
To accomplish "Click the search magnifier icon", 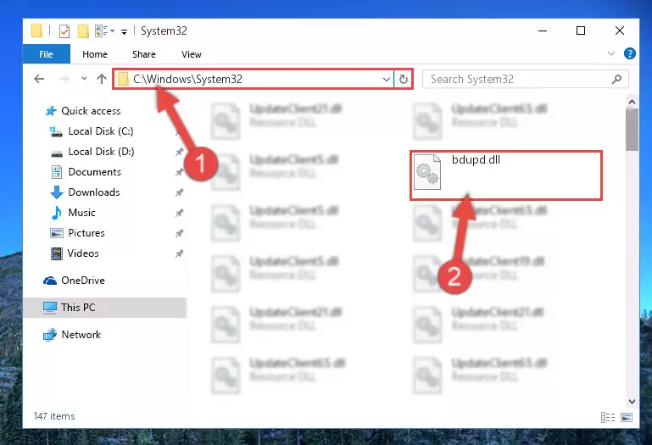I will (616, 79).
